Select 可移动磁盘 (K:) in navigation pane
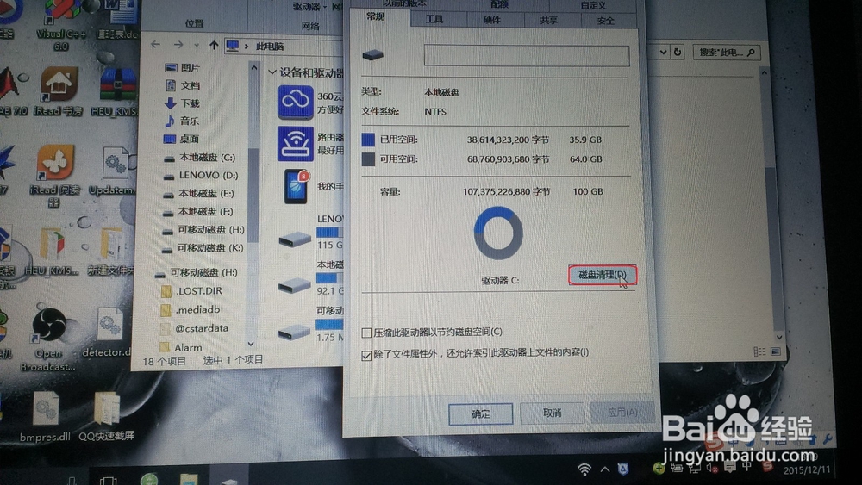Screen dimensions: 862x485 tap(203, 248)
